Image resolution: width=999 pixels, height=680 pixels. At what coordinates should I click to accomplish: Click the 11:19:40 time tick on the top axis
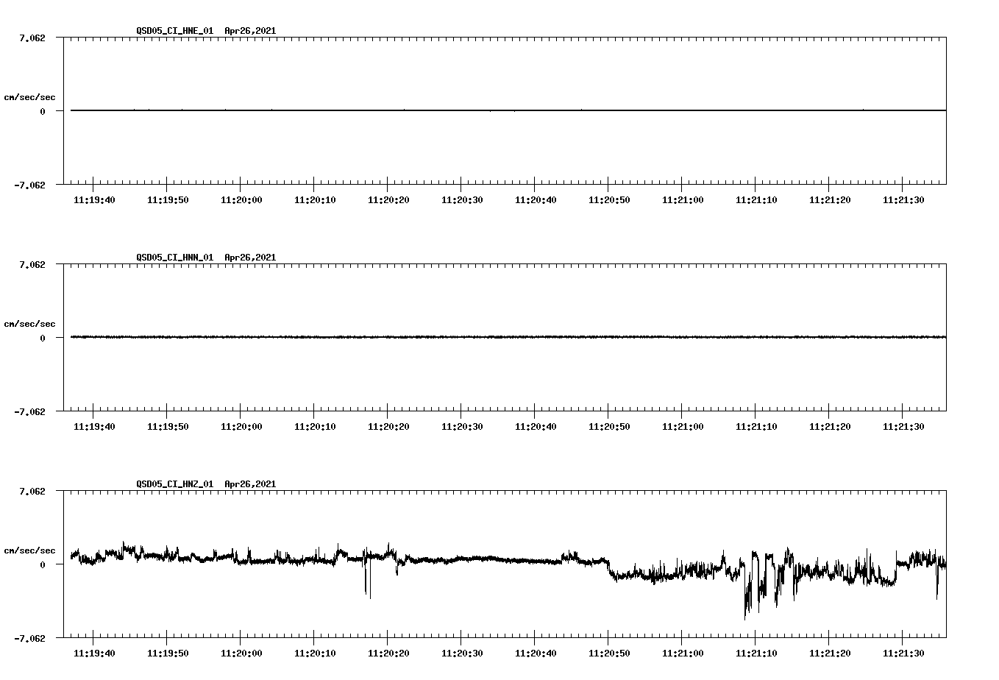coord(96,198)
